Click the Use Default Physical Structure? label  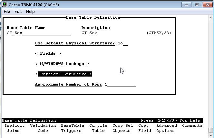[x=75, y=43]
